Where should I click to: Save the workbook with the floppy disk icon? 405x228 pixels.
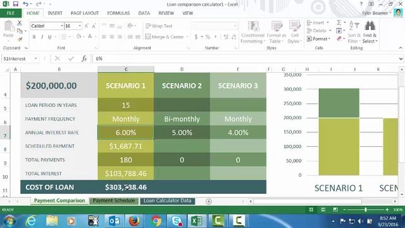click(16, 4)
